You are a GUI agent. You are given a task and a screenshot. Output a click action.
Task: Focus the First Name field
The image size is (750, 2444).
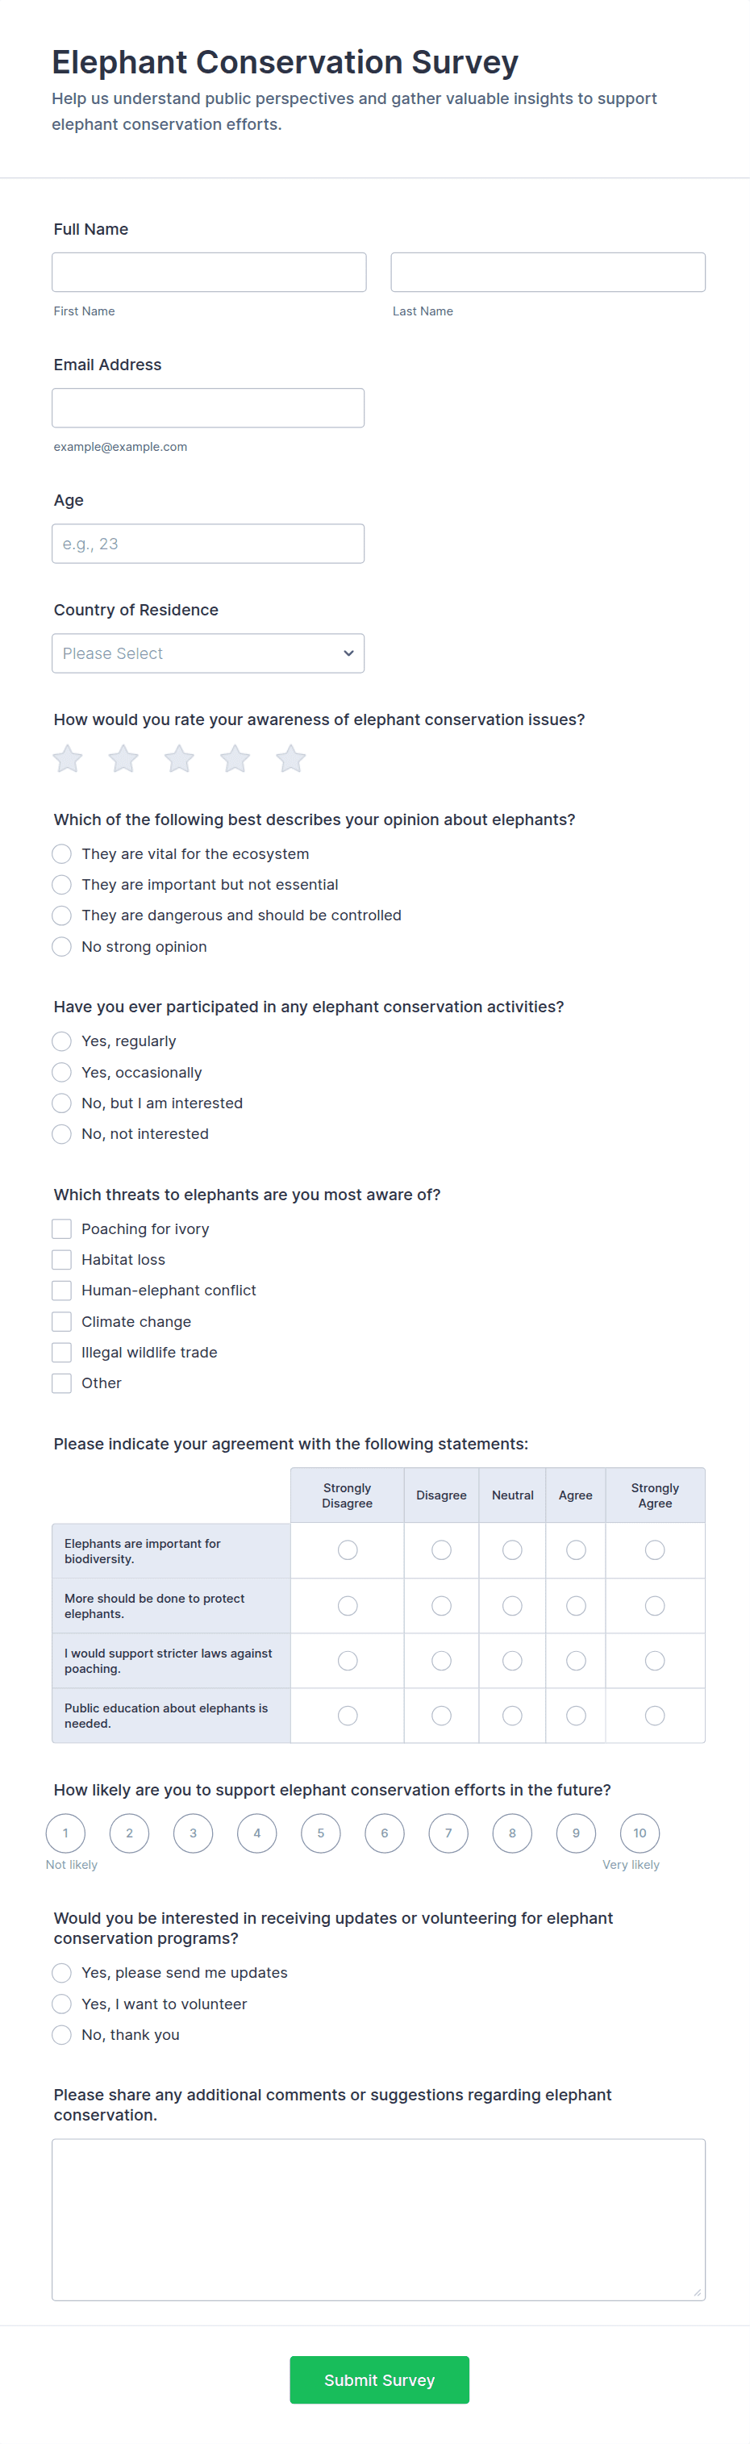pos(209,273)
